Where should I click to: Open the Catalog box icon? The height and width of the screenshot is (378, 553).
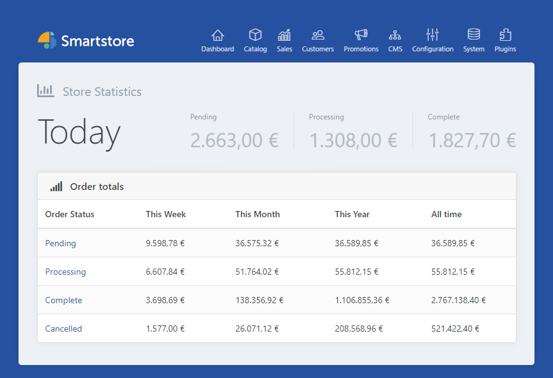(x=255, y=35)
